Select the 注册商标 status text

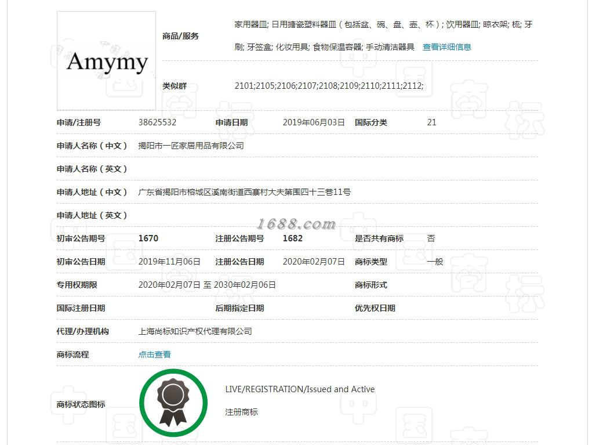pyautogui.click(x=242, y=412)
